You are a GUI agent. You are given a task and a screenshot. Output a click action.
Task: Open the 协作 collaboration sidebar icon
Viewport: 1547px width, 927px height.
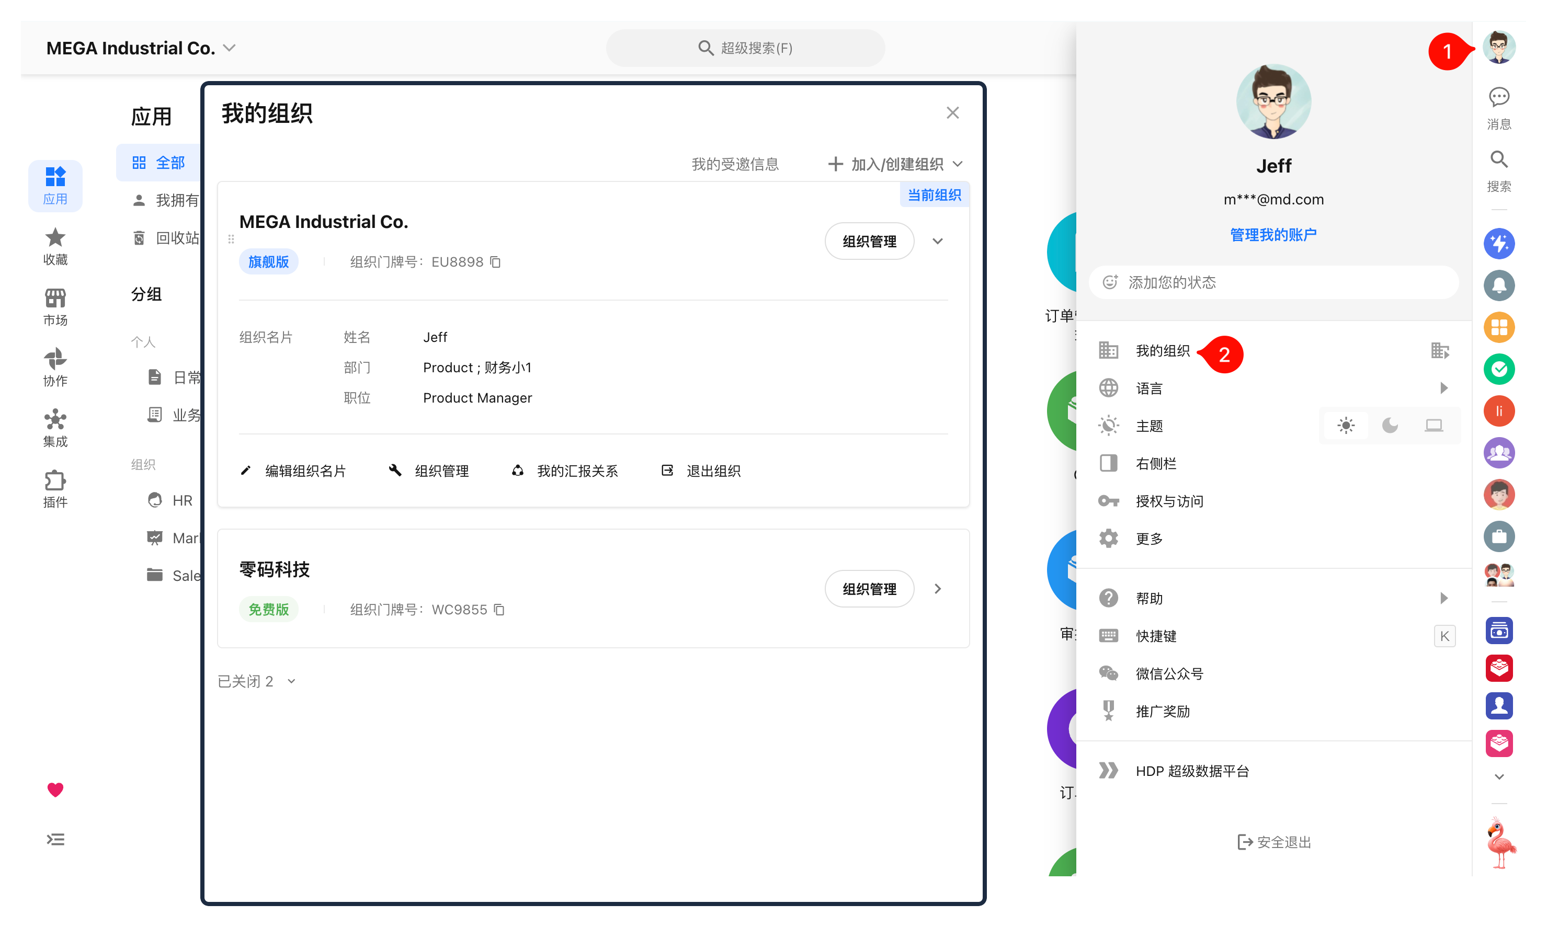[55, 368]
